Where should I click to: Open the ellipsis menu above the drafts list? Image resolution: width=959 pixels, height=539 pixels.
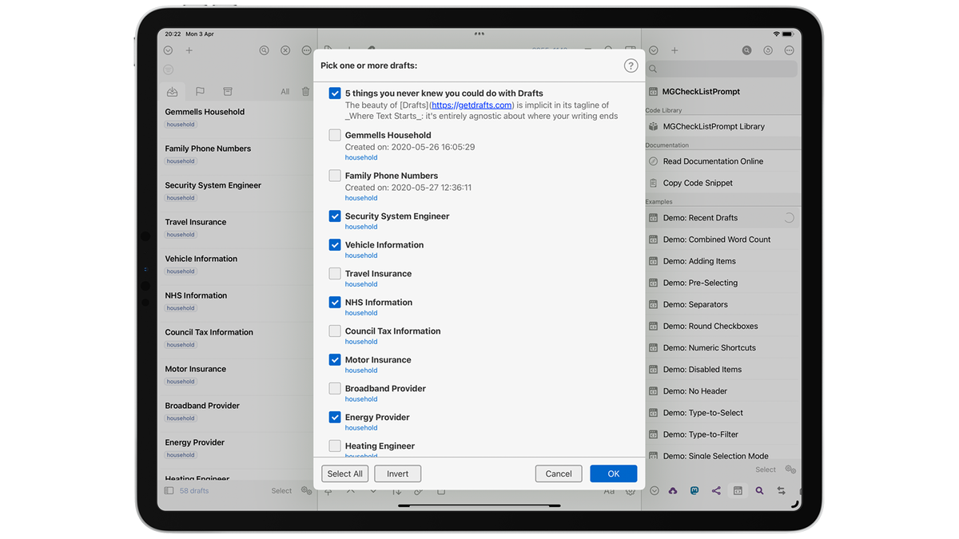click(306, 50)
